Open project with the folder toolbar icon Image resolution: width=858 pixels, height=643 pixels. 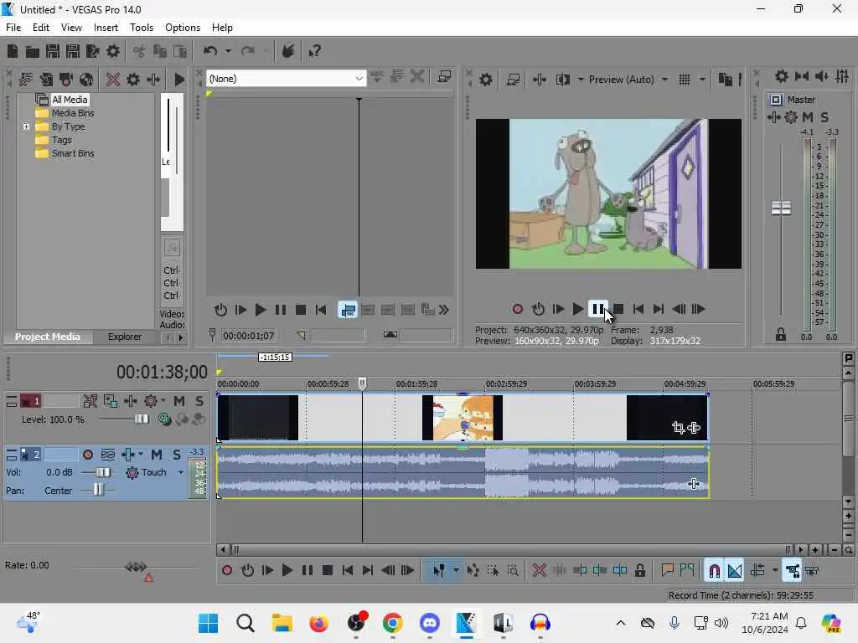pos(33,51)
